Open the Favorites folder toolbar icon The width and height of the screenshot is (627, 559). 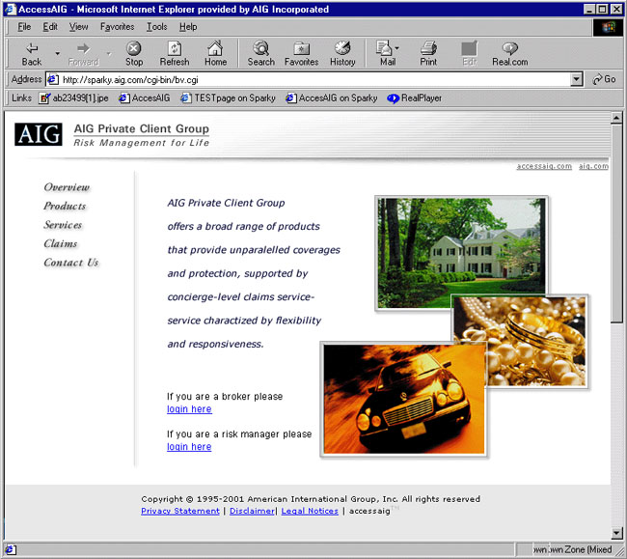pos(301,48)
